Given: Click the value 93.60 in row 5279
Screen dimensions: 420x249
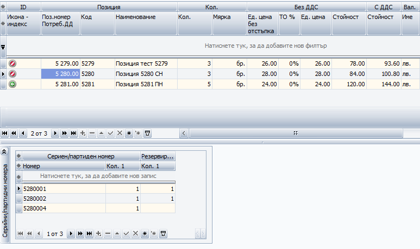Looking at the screenshot, I should coord(392,63).
